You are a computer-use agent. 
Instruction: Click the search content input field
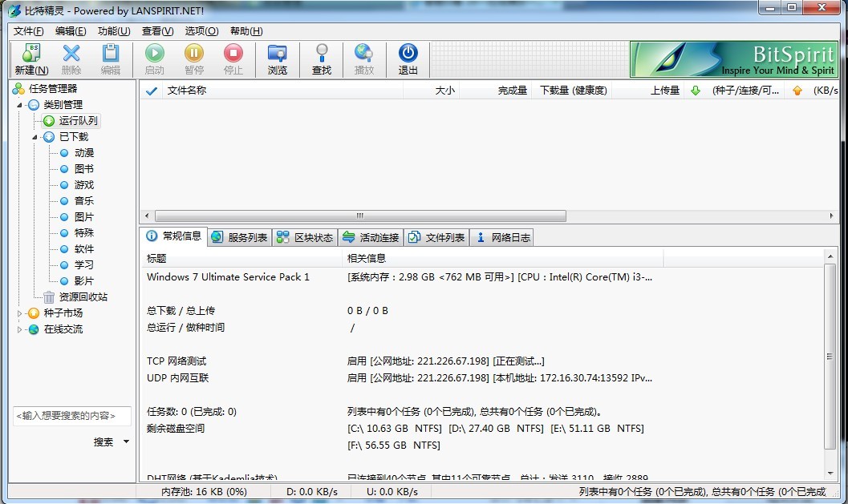pos(71,416)
